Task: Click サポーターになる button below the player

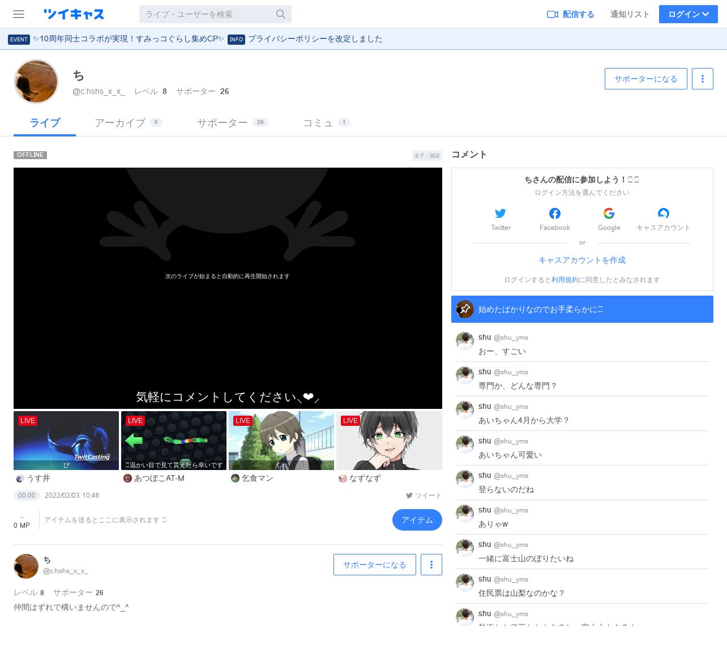Action: click(x=375, y=565)
